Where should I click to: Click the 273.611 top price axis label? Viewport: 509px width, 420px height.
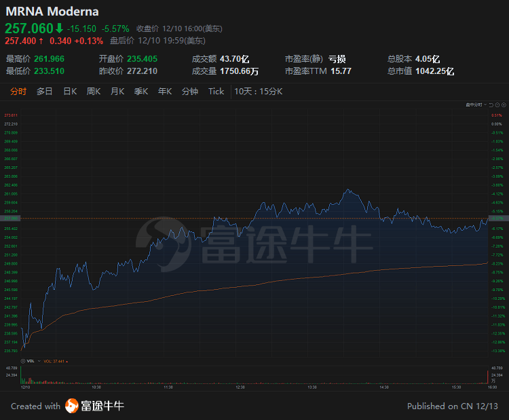11,115
